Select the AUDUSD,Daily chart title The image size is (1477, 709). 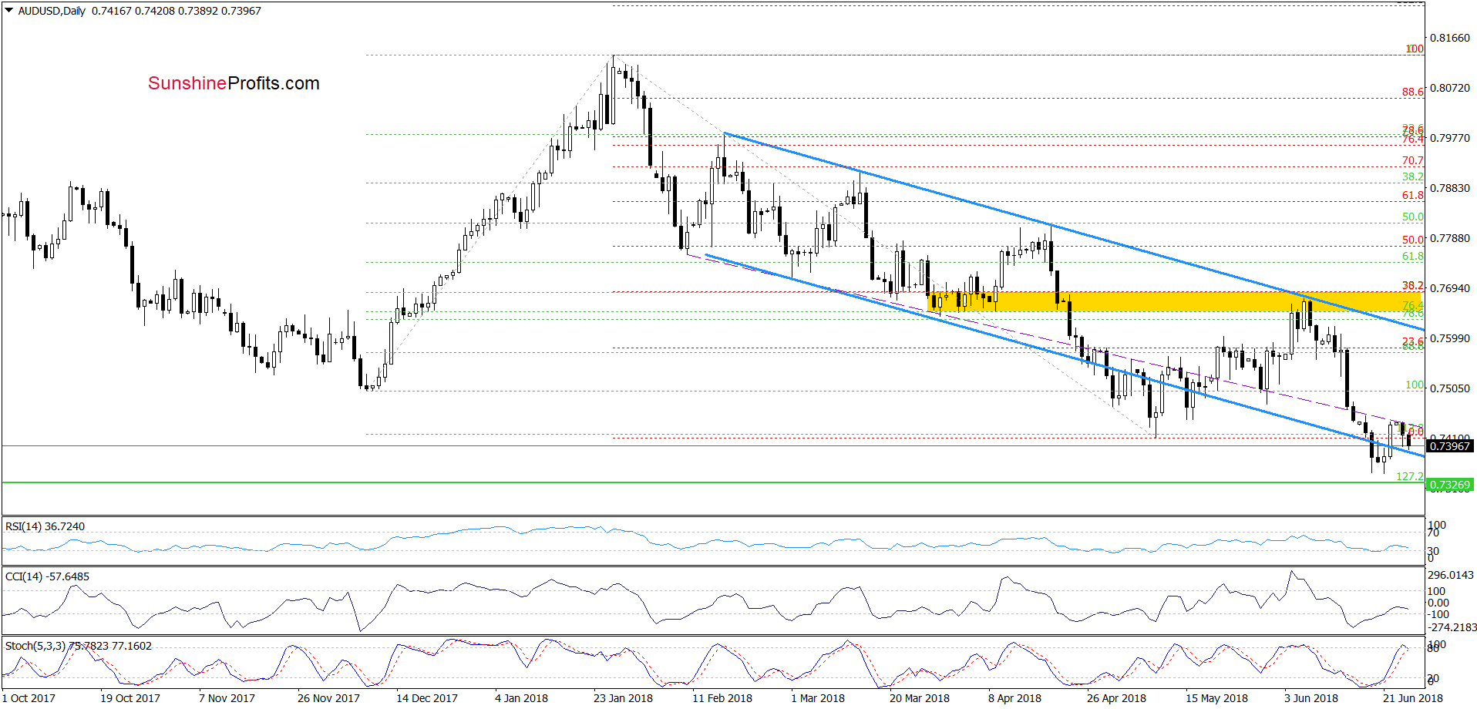[x=52, y=11]
